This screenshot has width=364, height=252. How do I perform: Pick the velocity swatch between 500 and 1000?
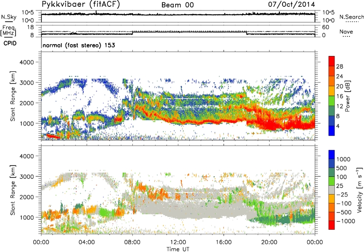point(332,163)
